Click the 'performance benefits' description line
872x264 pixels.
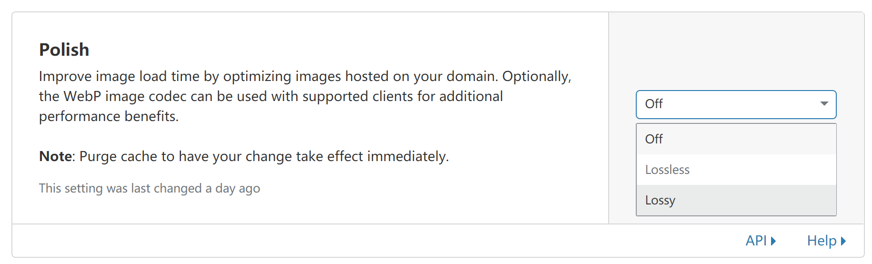(109, 116)
